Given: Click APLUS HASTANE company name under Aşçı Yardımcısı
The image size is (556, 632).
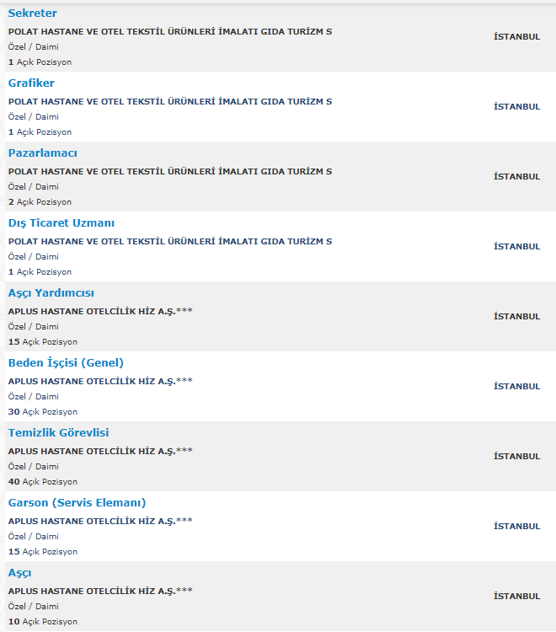Looking at the screenshot, I should point(100,311).
